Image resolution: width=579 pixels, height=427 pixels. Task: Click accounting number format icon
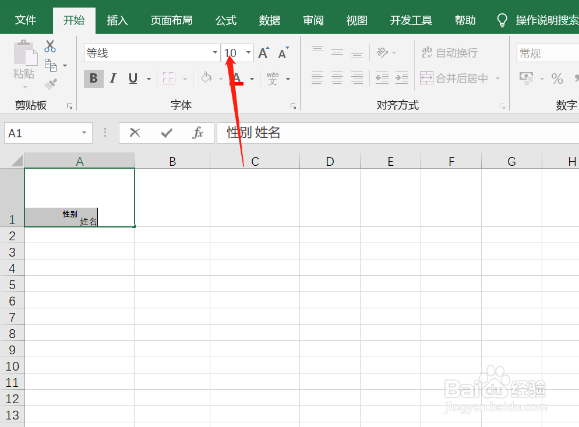pos(527,78)
